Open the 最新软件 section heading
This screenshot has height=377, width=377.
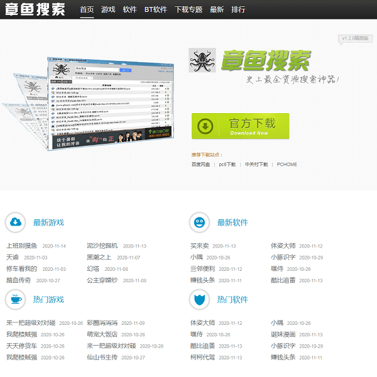point(232,222)
